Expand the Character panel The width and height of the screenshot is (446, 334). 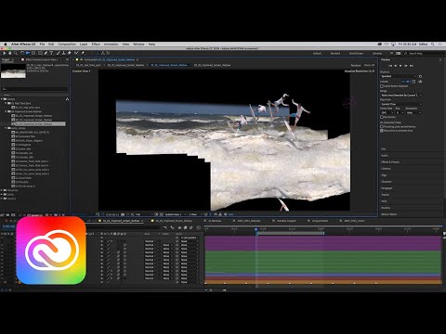pyautogui.click(x=387, y=182)
